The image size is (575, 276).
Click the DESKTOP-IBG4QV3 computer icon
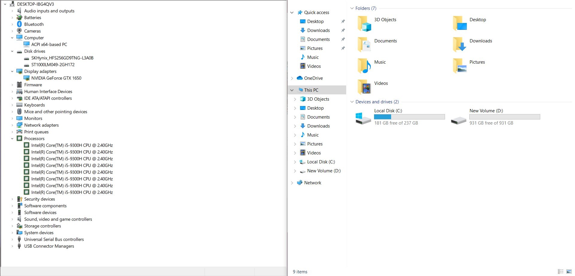pyautogui.click(x=12, y=4)
